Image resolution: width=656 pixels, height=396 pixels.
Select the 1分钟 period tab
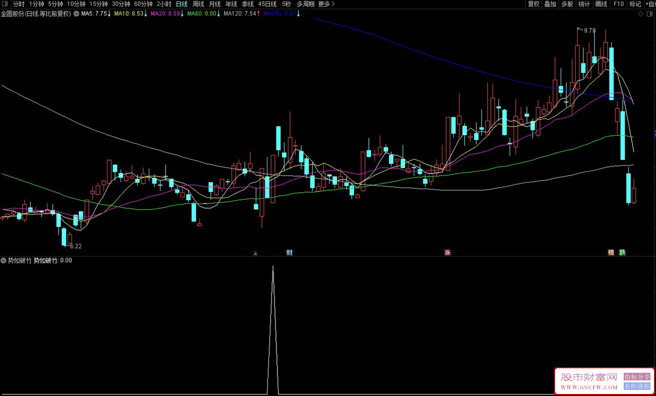click(x=36, y=4)
